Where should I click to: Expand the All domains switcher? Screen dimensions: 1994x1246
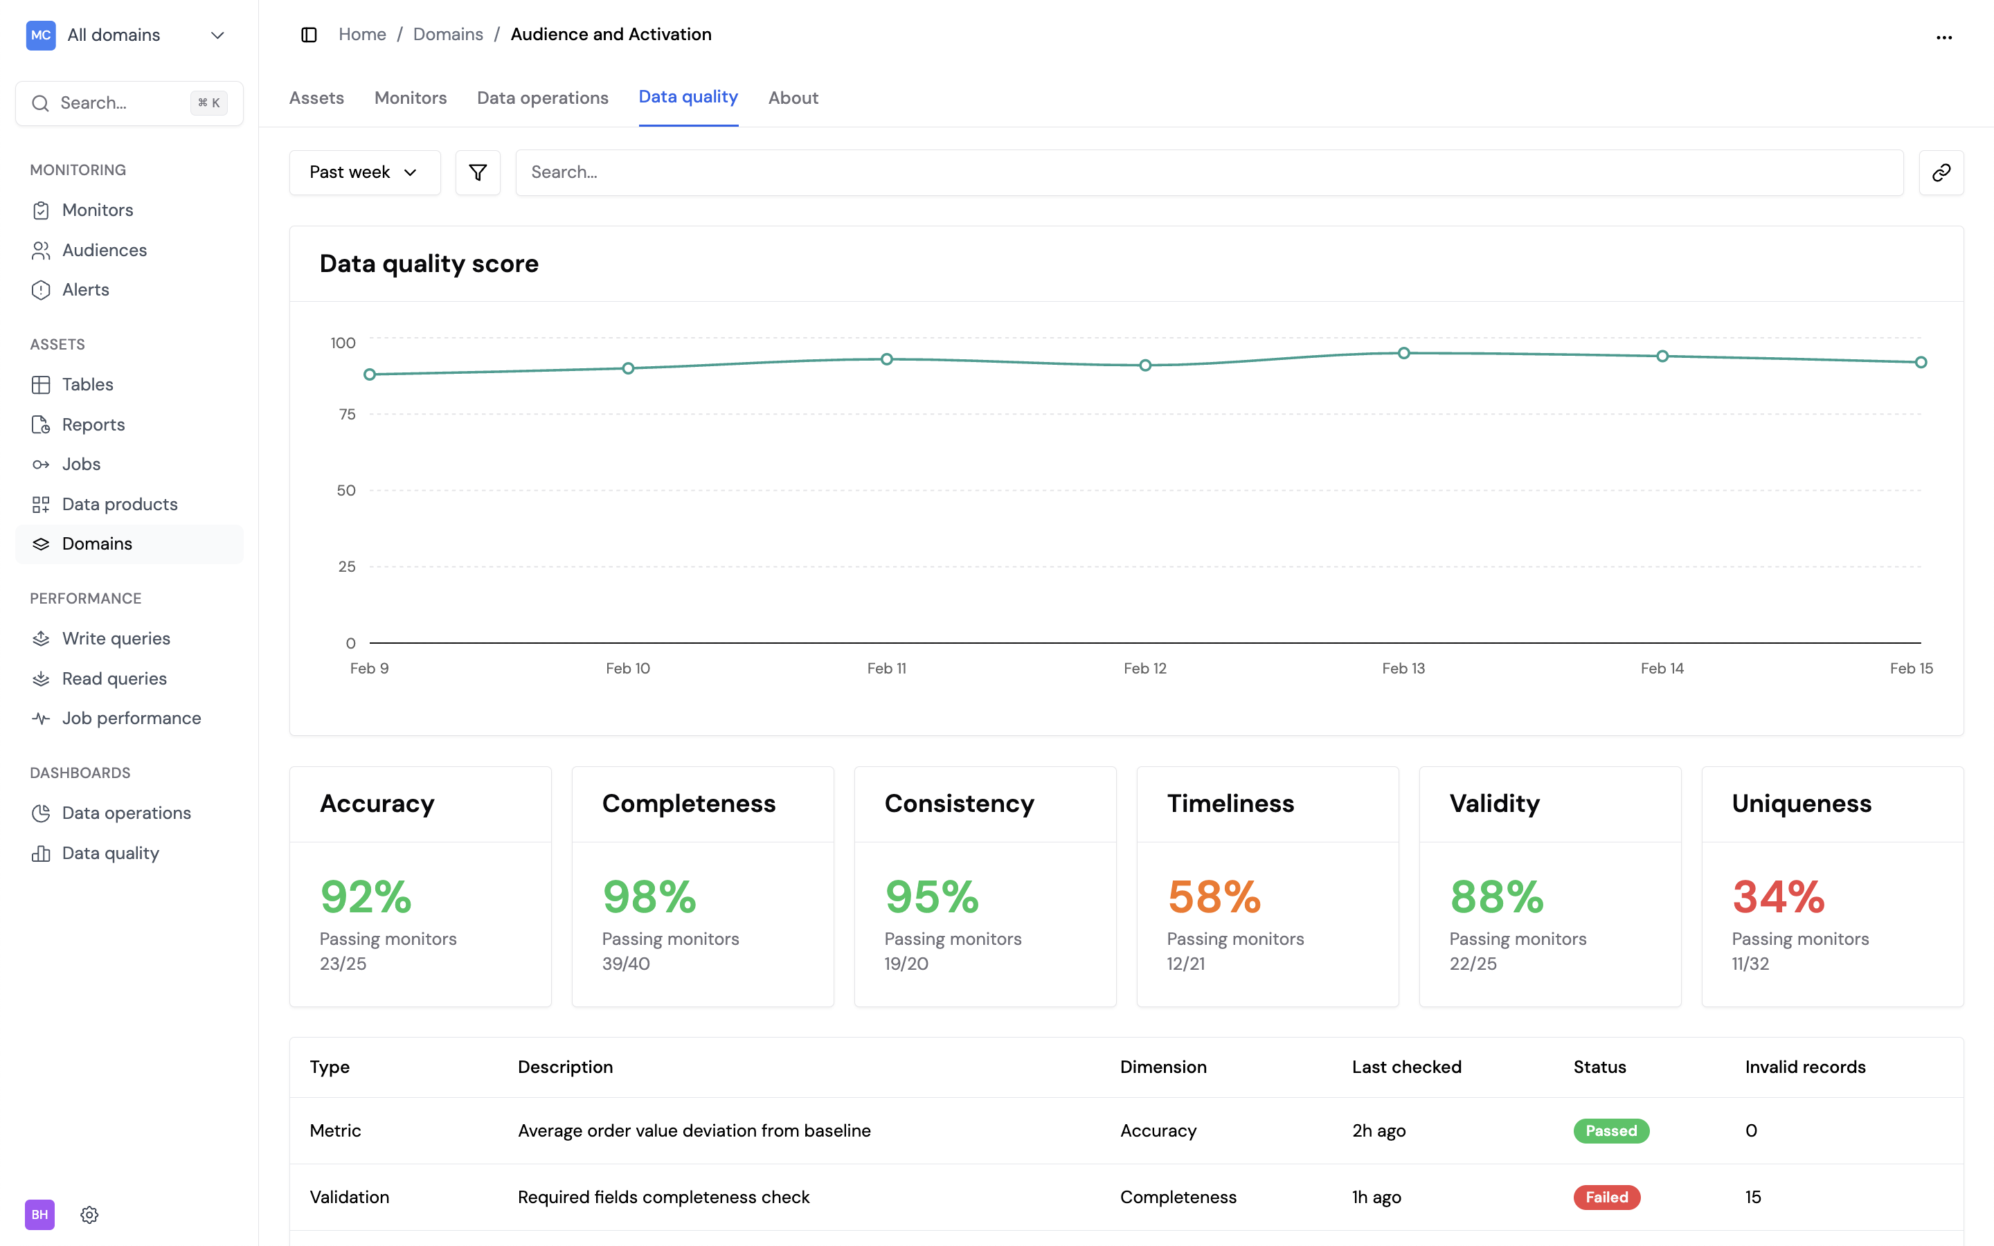click(127, 35)
